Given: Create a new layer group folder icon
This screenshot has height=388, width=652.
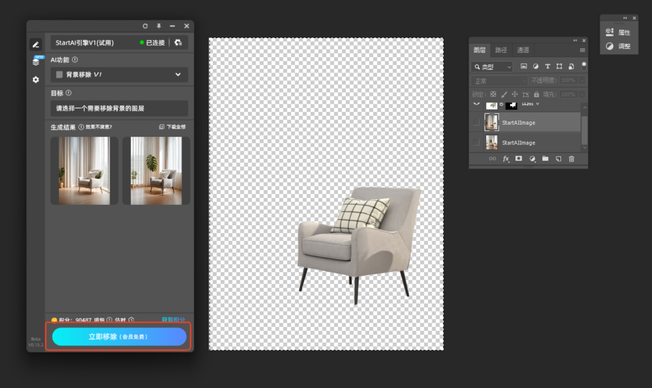Looking at the screenshot, I should click(x=545, y=158).
